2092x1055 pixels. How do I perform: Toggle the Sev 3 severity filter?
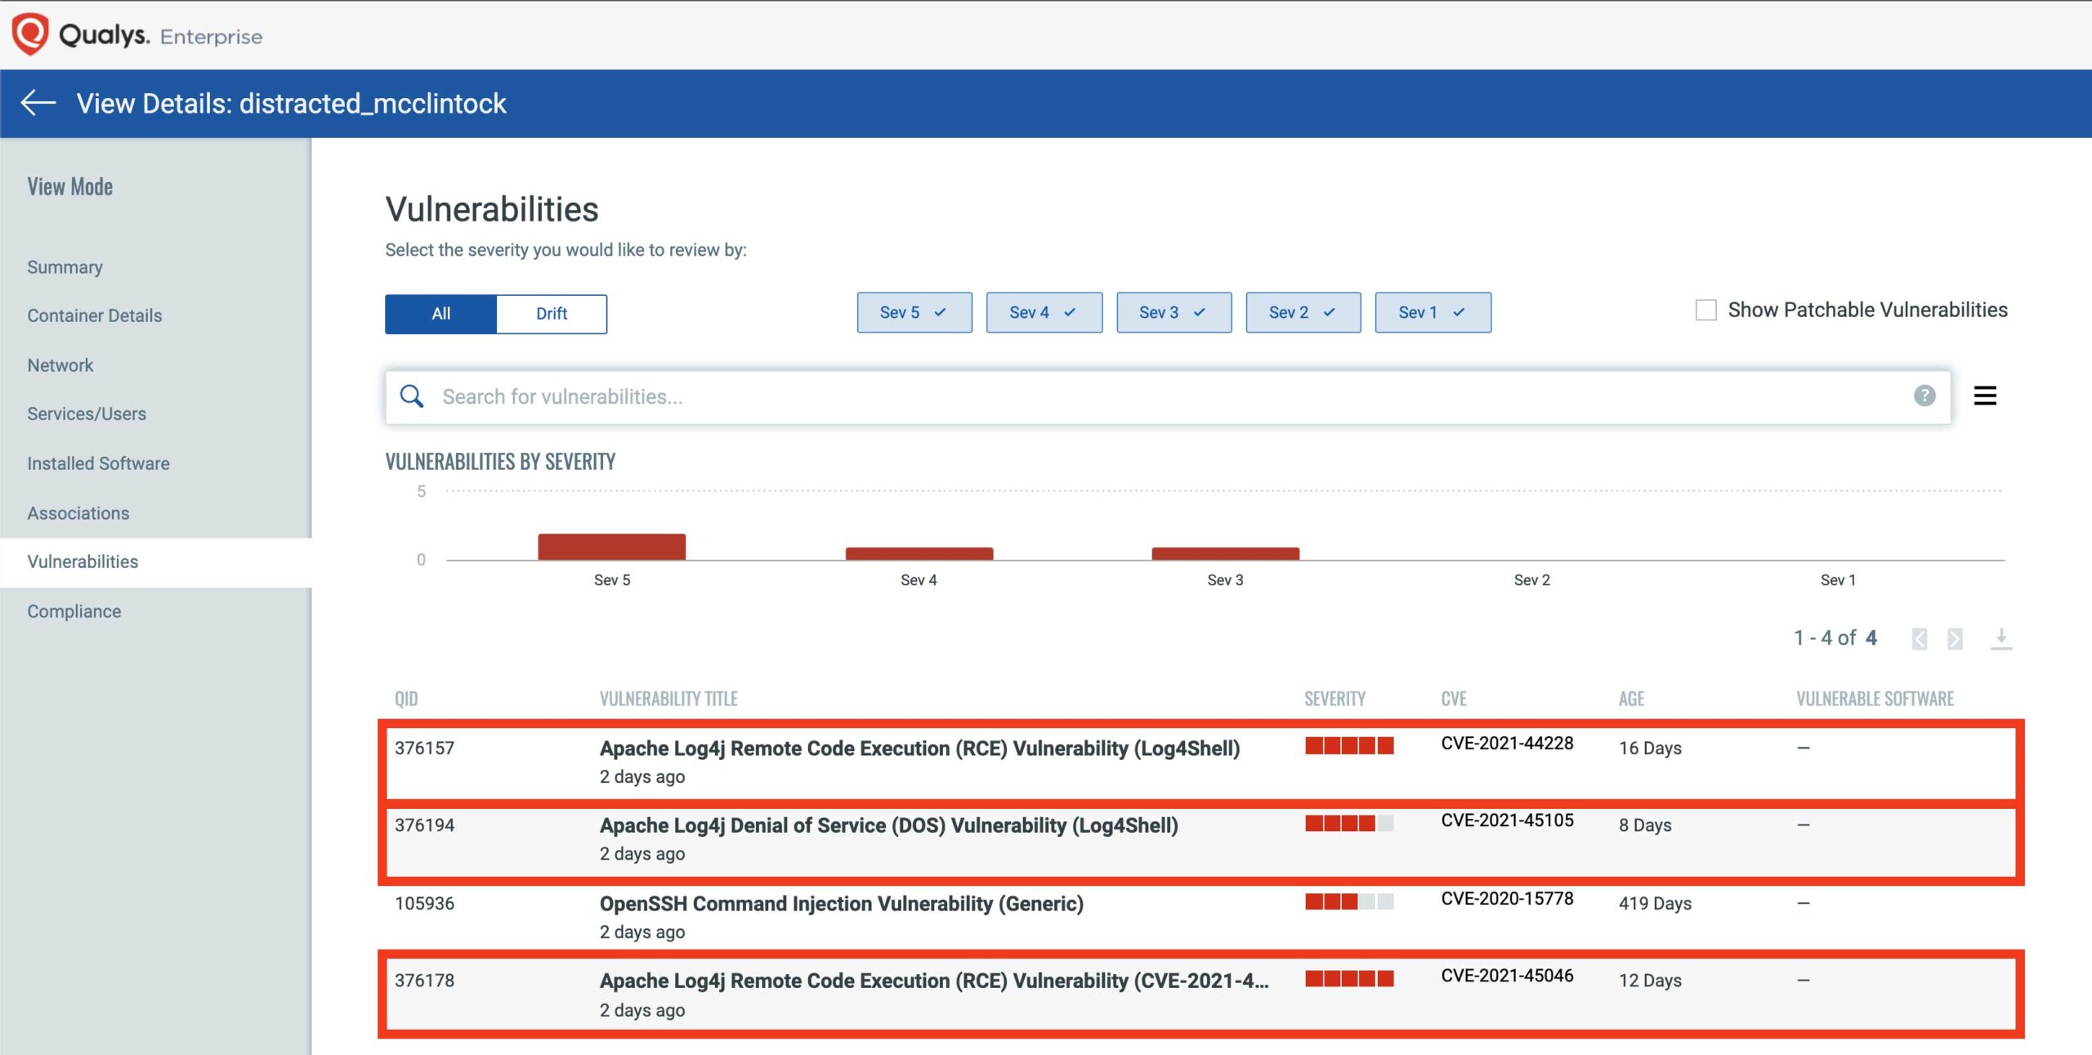(x=1173, y=312)
